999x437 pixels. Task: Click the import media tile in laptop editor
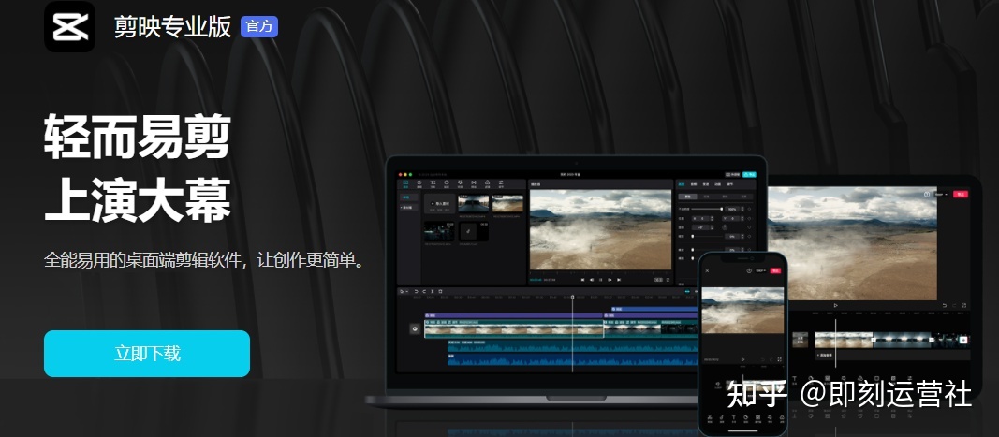[438, 203]
